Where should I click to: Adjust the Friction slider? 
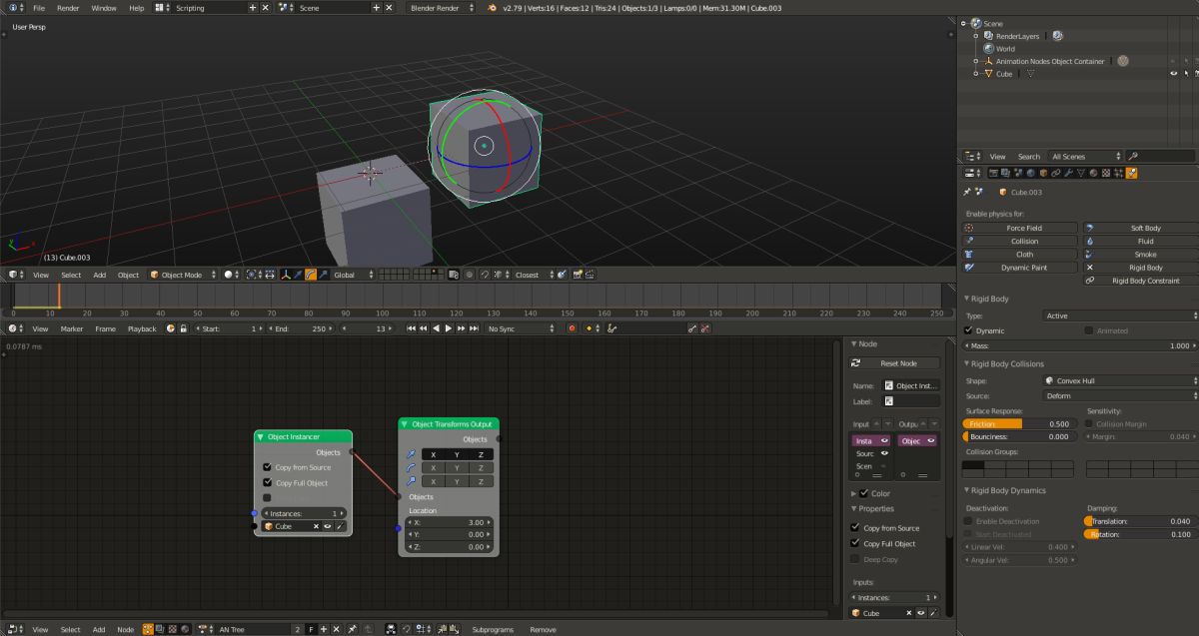(x=1019, y=424)
